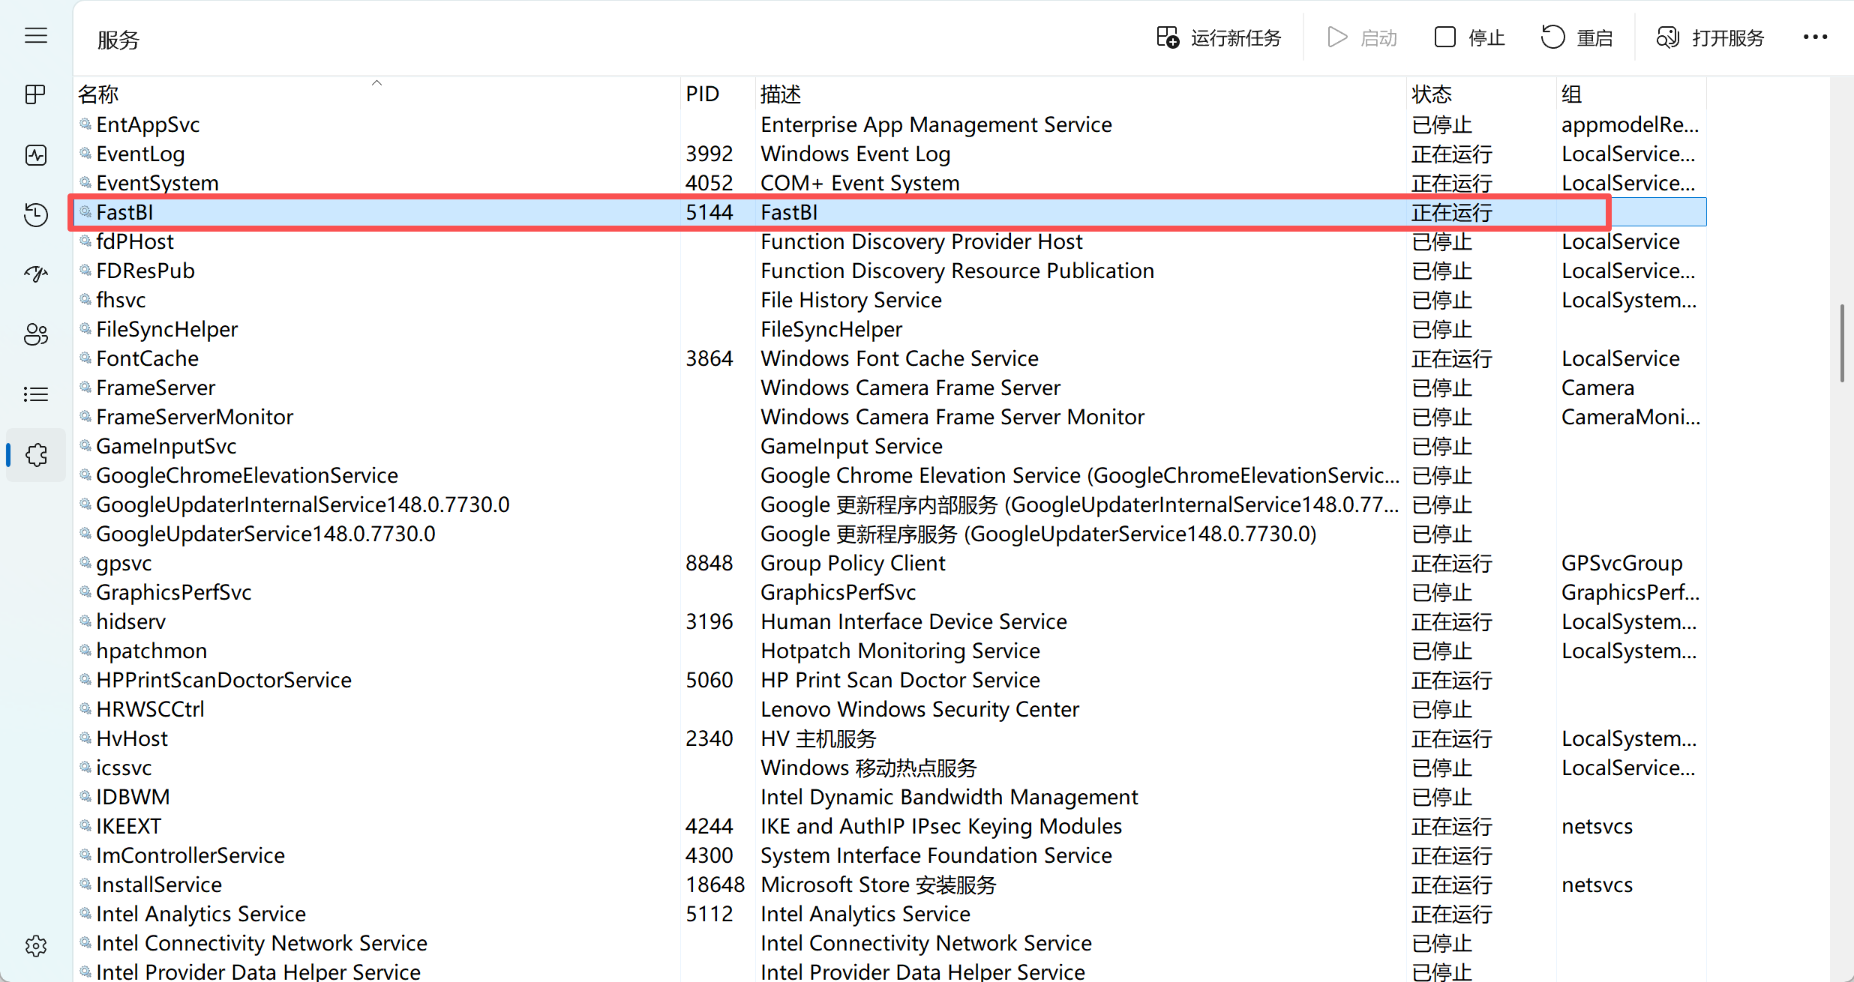The width and height of the screenshot is (1854, 982).
Task: Select the FrameServerMonitor service name
Action: coord(194,417)
